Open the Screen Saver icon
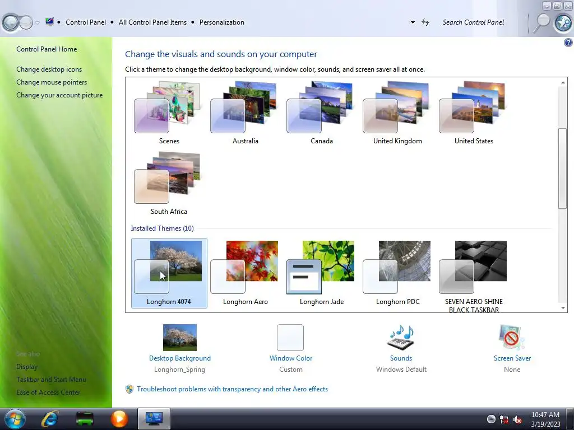 (x=512, y=338)
